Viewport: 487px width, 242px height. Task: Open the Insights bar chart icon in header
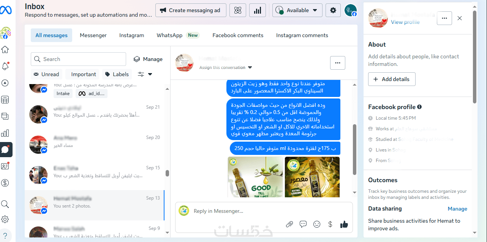[258, 10]
